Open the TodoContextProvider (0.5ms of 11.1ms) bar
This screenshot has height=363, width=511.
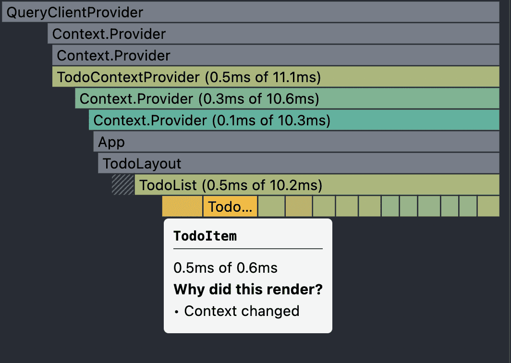pyautogui.click(x=276, y=76)
